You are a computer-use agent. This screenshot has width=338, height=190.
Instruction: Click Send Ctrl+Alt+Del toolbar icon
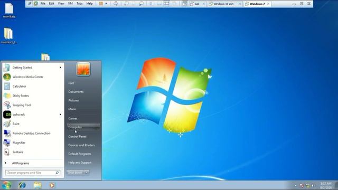[x=116, y=4]
